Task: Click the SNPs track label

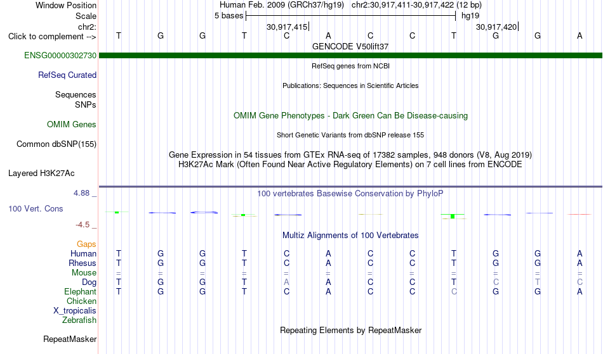Action: [x=86, y=104]
